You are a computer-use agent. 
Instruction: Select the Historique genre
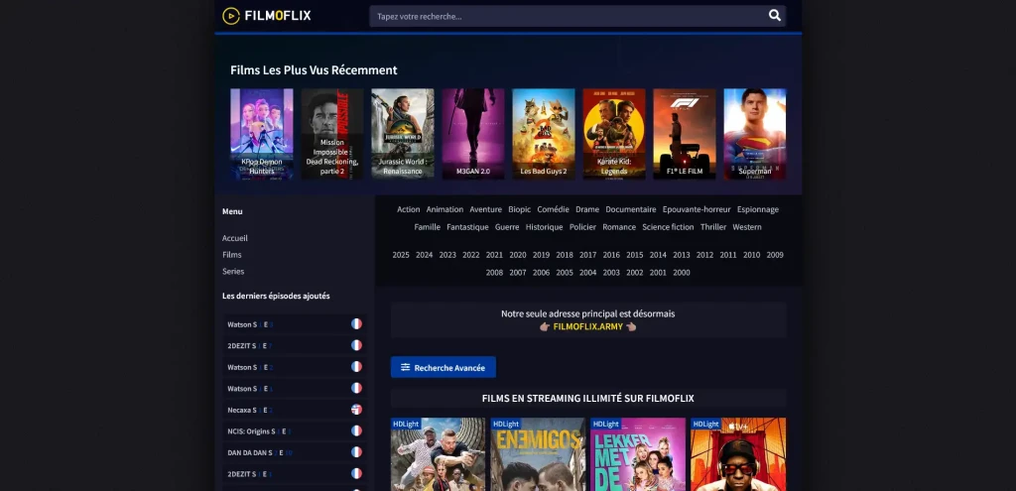click(x=545, y=227)
